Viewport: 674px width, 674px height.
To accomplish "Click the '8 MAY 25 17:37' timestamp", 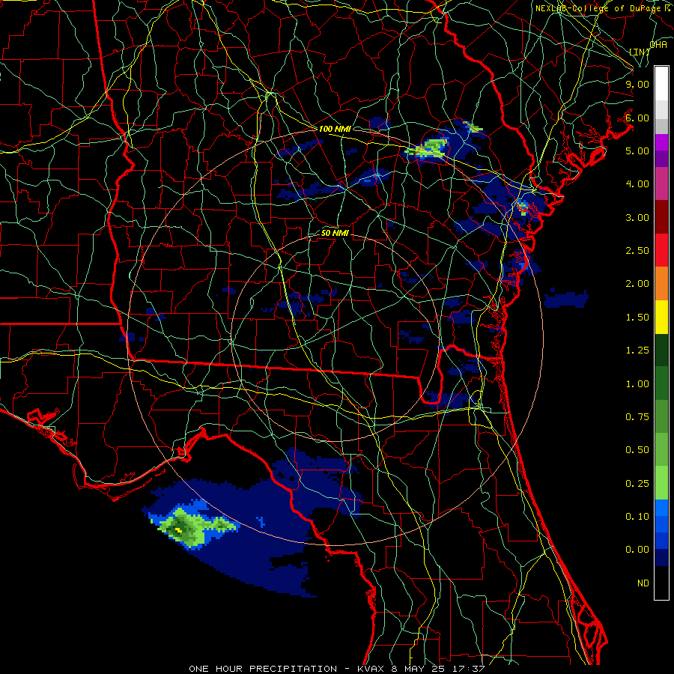I will click(x=437, y=669).
